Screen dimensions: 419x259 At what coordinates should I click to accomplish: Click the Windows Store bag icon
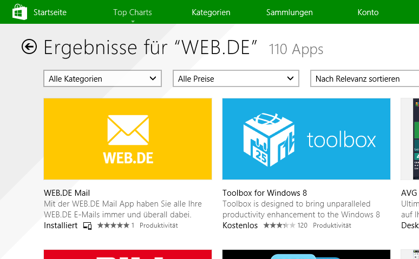tap(20, 12)
